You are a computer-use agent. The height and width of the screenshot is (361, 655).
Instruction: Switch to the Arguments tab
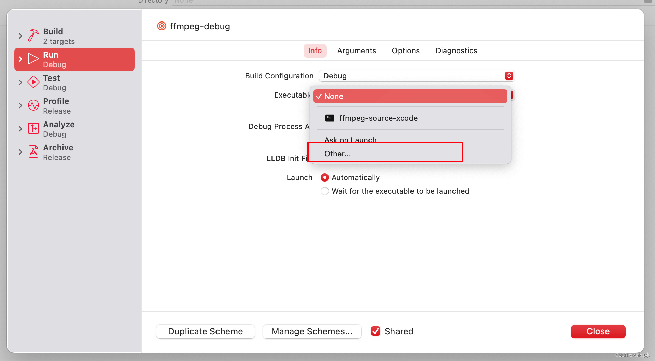[357, 50]
